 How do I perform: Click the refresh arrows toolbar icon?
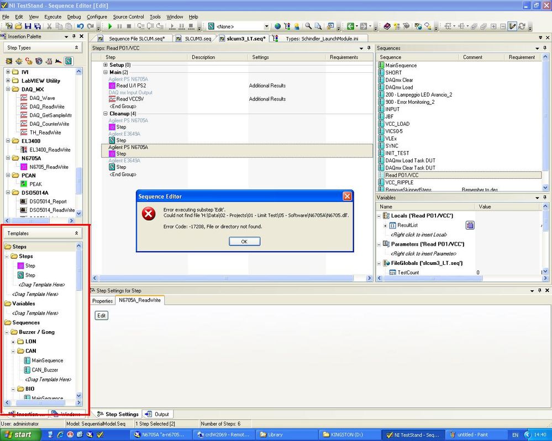click(x=522, y=26)
